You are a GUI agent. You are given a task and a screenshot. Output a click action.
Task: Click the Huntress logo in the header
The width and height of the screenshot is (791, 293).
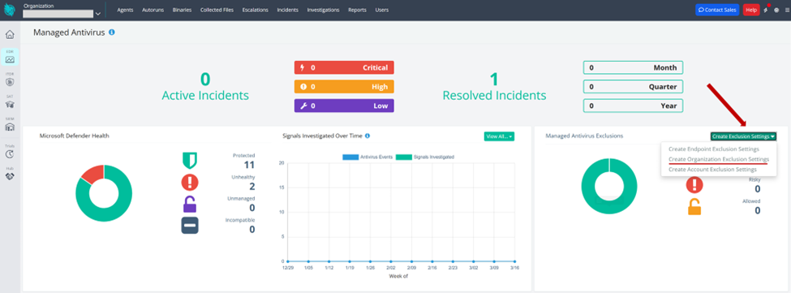click(x=10, y=10)
